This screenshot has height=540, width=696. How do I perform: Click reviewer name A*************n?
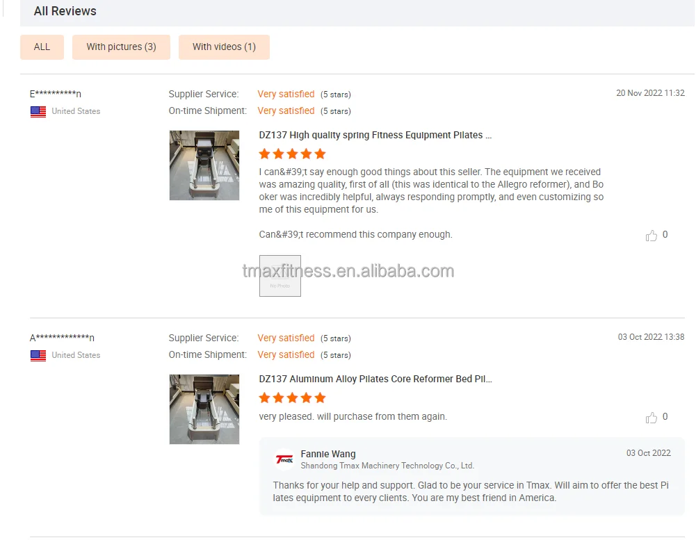click(x=62, y=338)
